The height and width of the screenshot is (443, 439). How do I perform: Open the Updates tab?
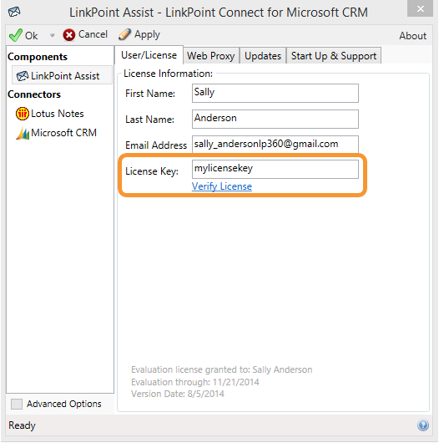click(x=263, y=56)
